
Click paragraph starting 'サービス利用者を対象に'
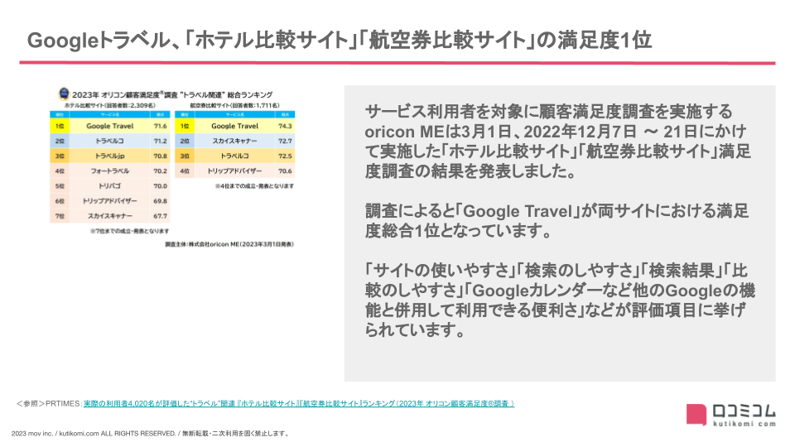[557, 141]
